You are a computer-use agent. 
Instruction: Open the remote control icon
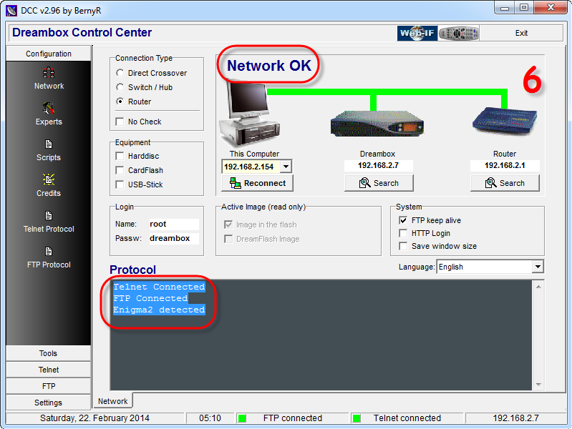tap(459, 33)
